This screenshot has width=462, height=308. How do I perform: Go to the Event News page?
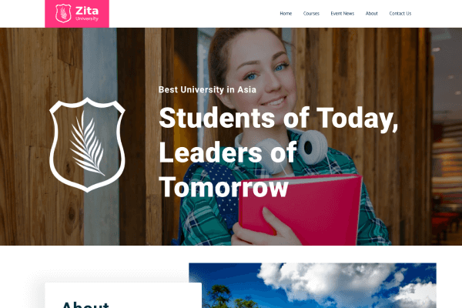pos(343,14)
